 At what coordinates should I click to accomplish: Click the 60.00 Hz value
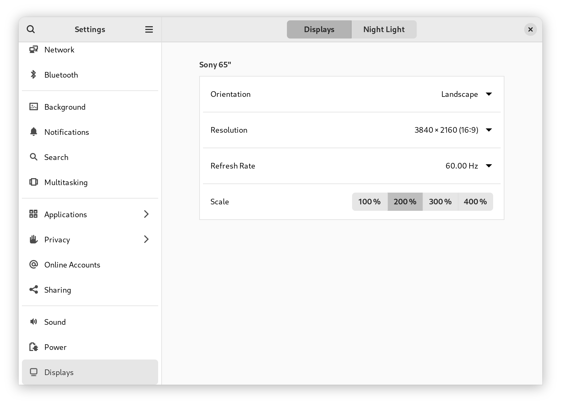point(462,166)
